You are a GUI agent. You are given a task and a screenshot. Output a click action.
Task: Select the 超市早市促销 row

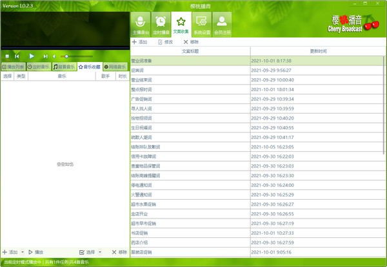pyautogui.click(x=257, y=224)
